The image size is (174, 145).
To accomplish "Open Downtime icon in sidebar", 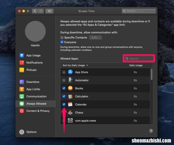I will pos(22,82).
